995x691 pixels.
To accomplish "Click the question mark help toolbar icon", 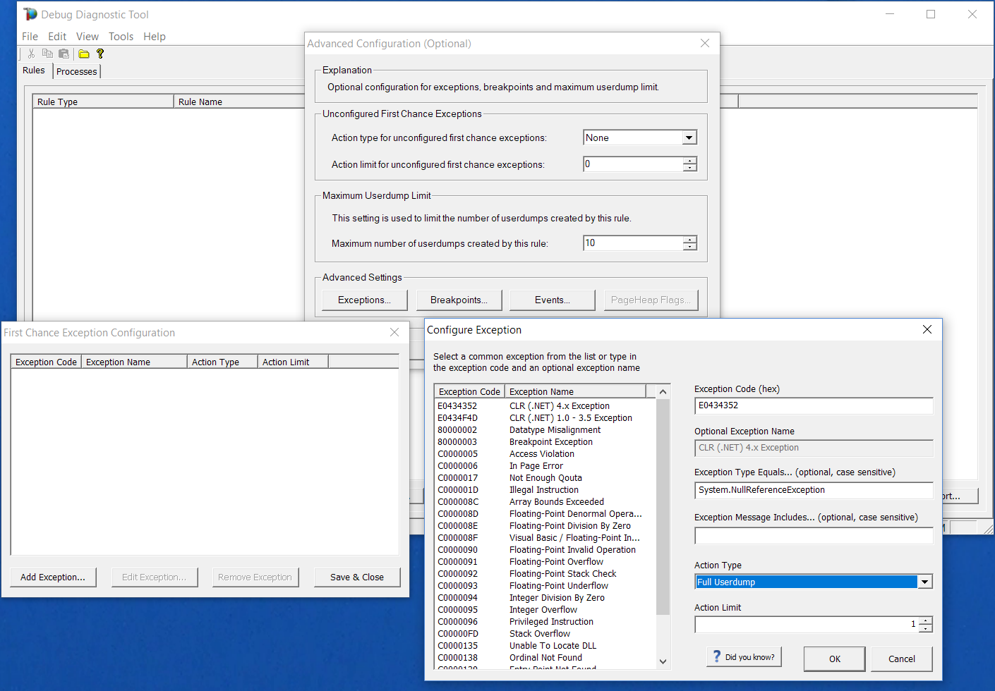I will click(100, 54).
